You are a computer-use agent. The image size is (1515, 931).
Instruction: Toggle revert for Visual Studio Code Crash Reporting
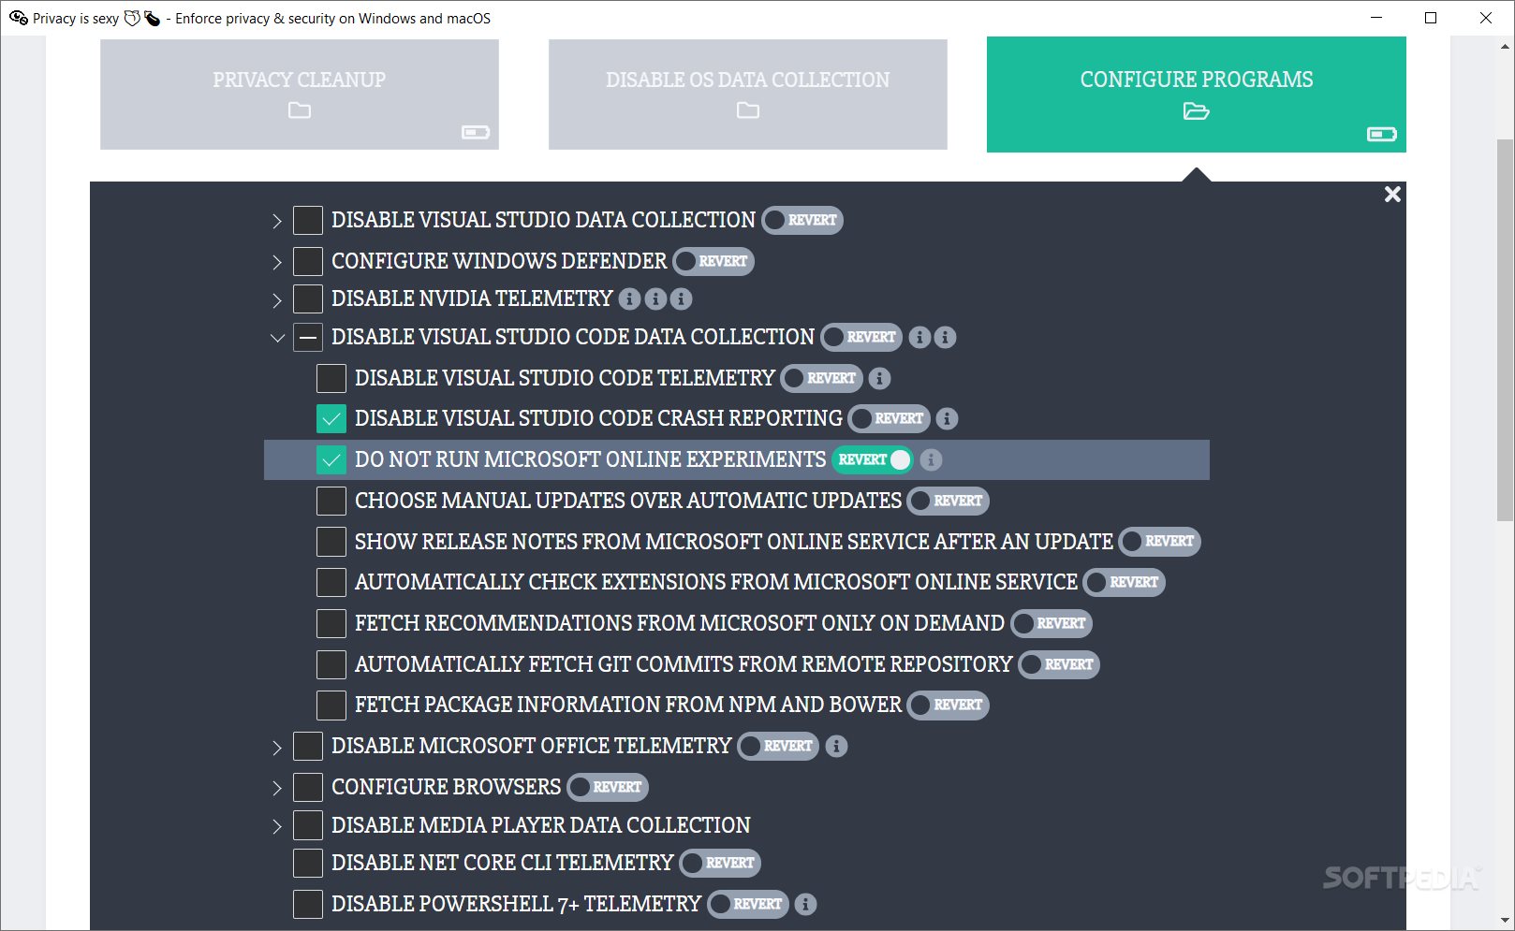click(x=890, y=419)
